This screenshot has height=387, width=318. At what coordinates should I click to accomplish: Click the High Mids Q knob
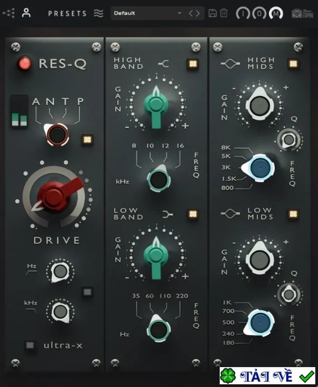[x=289, y=139]
